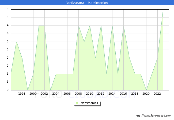Open the foro-ciudad.com URL link
Screen dimensions: 174x120
pyautogui.click(x=153, y=116)
